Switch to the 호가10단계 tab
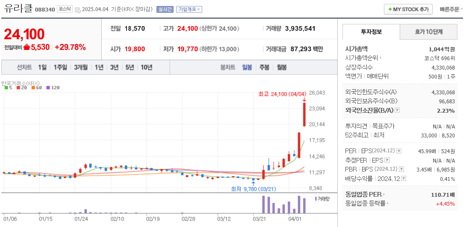 (x=428, y=32)
